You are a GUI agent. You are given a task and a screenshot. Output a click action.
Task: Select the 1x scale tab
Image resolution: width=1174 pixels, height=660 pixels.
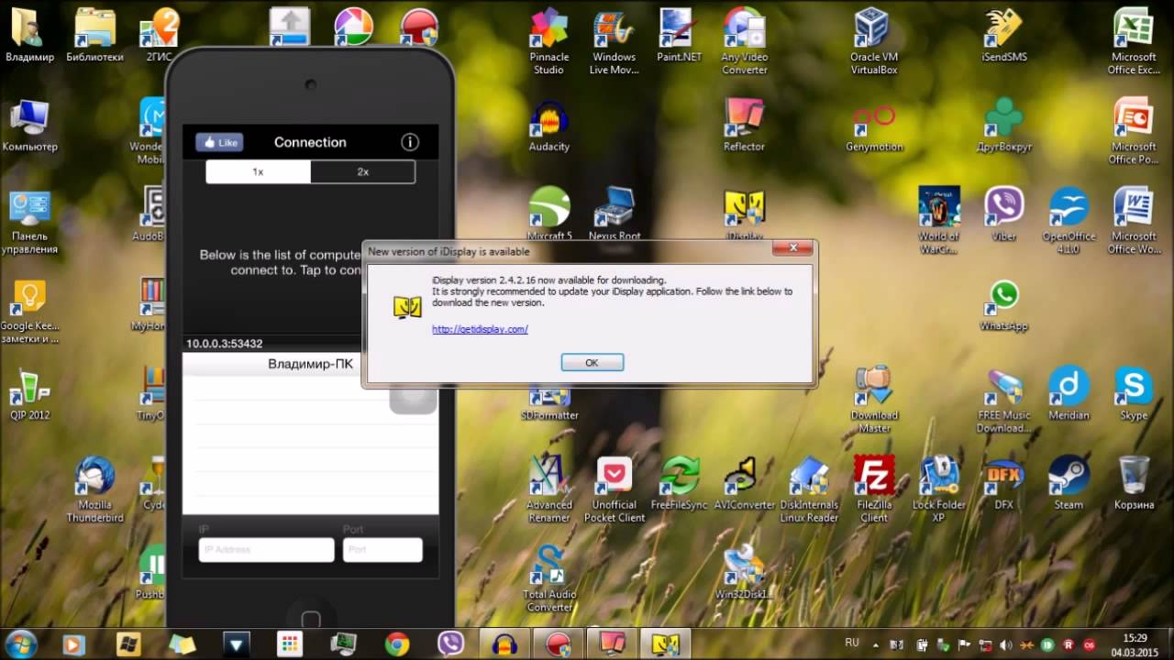258,171
